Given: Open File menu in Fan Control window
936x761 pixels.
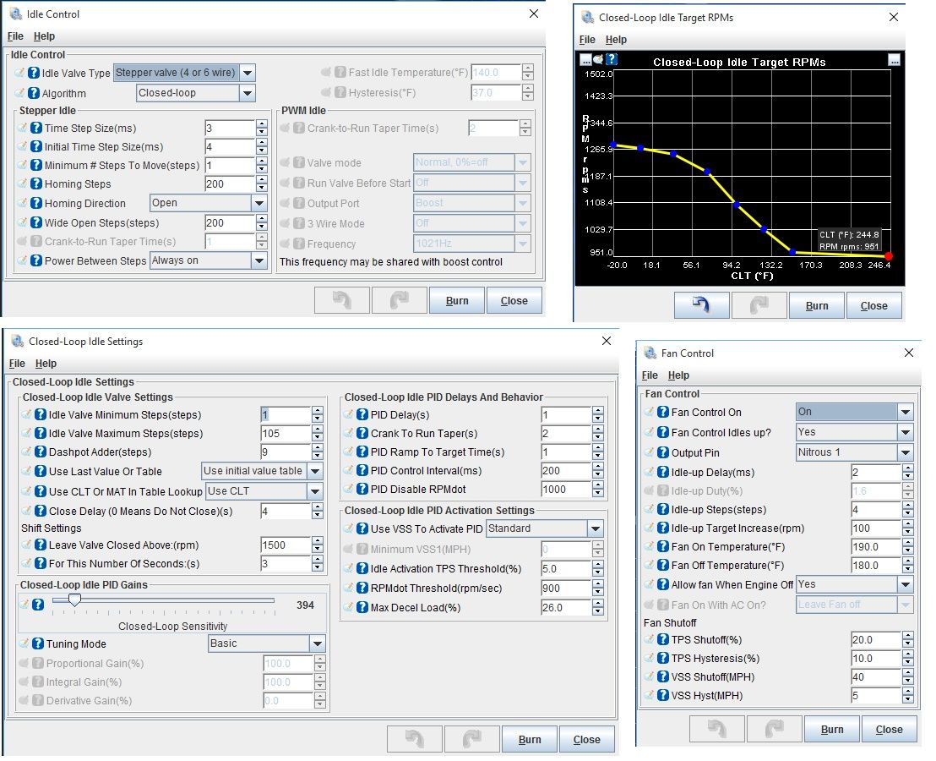Looking at the screenshot, I should click(650, 375).
